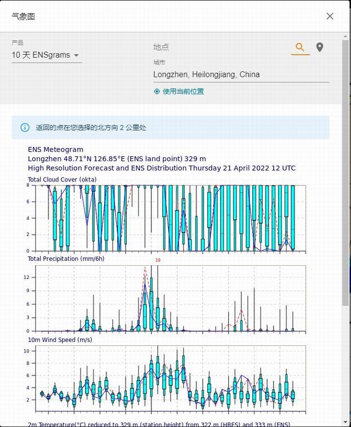This screenshot has width=351, height=427.
Task: Click the 产品 label above the dropdown
Action: pyautogui.click(x=17, y=43)
